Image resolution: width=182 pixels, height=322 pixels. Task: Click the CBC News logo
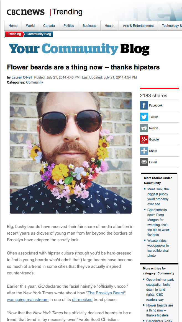pyautogui.click(x=26, y=12)
